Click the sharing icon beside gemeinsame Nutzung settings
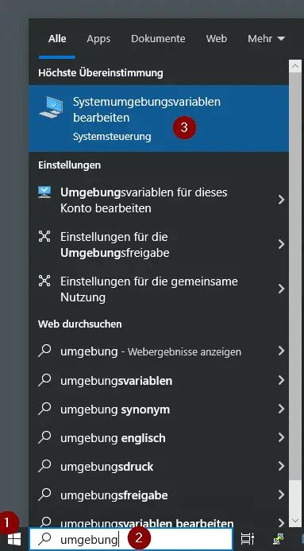Image resolution: width=304 pixels, height=551 pixels. (x=44, y=281)
